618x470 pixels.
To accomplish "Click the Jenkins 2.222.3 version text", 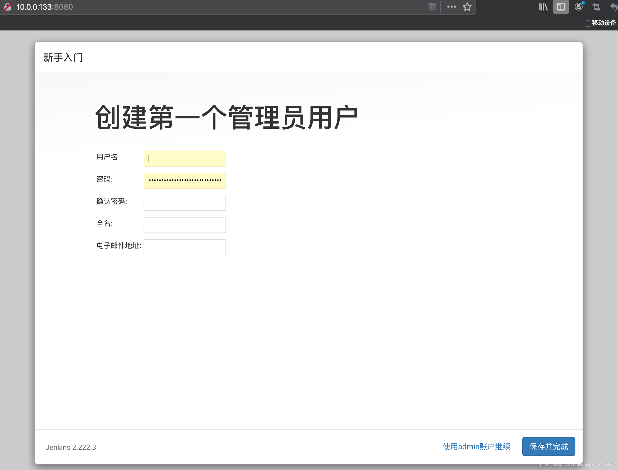I will click(x=71, y=447).
